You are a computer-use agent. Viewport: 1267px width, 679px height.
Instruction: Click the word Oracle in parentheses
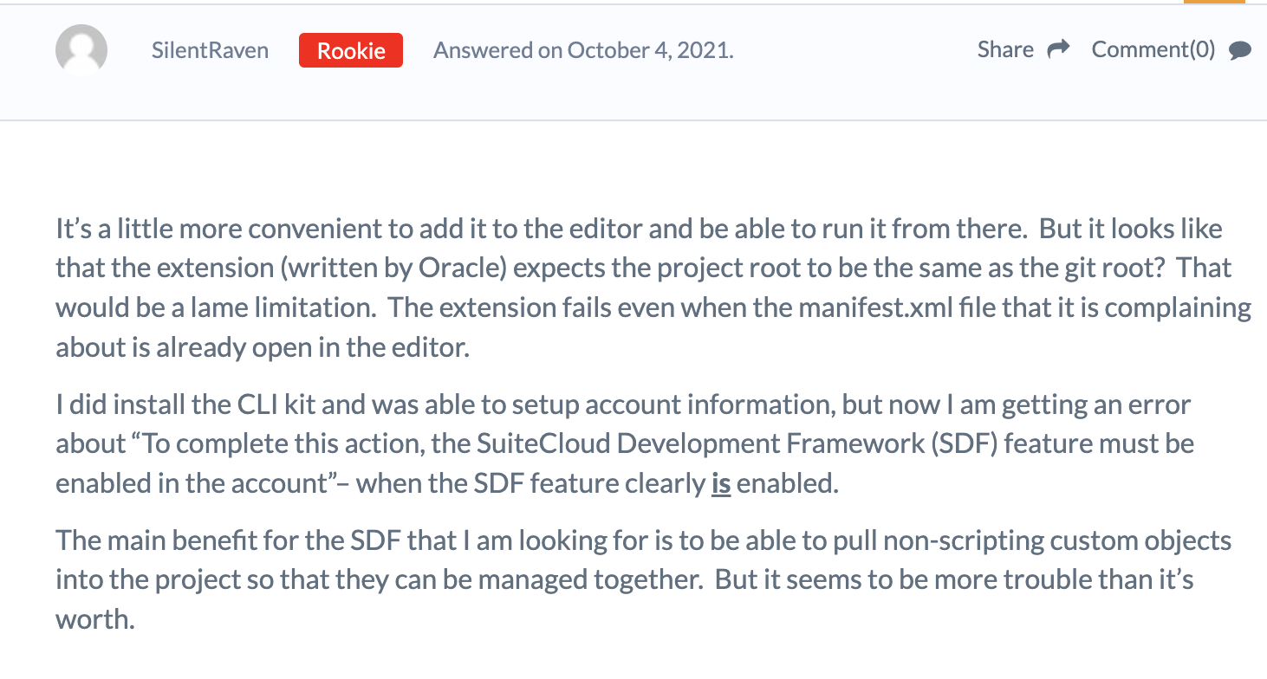click(460, 268)
